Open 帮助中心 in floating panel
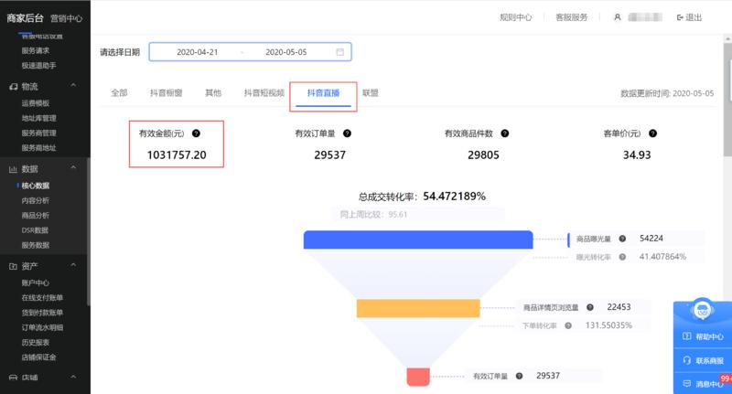Screen dimensions: 732x394 click(710, 336)
